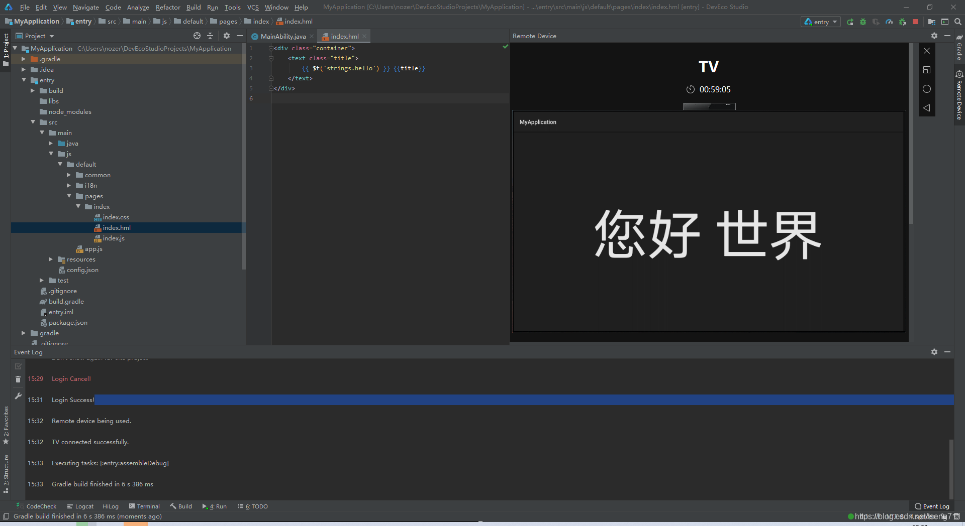The image size is (965, 526).
Task: Toggle the 2: Favorites side tab
Action: click(6, 425)
